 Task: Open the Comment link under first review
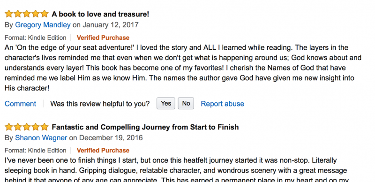click(x=20, y=104)
